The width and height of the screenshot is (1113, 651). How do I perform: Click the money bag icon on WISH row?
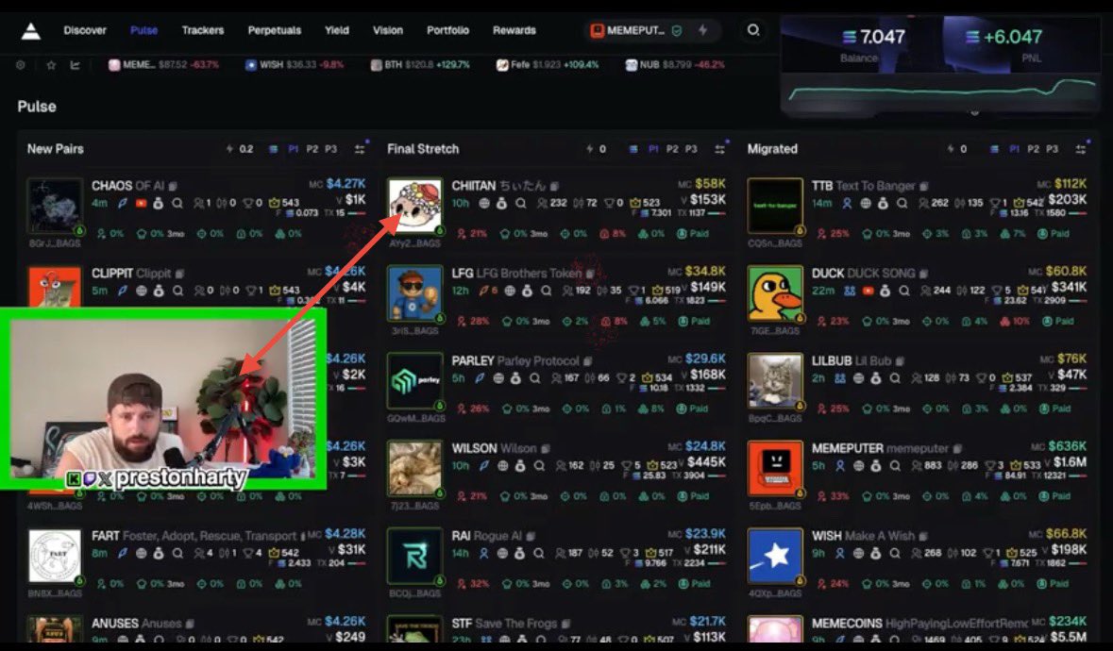click(x=875, y=553)
